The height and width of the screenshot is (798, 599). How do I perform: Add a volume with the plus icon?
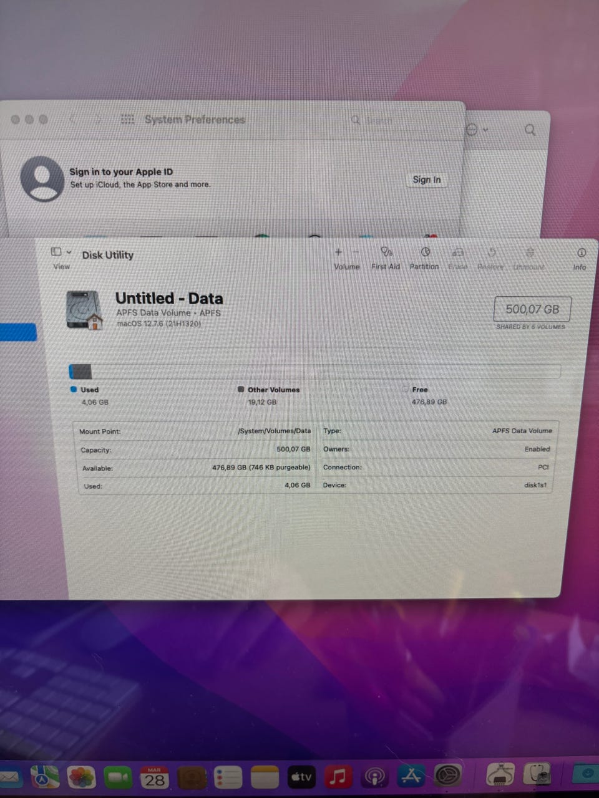pyautogui.click(x=338, y=252)
